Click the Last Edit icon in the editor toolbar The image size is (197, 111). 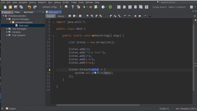70,16
